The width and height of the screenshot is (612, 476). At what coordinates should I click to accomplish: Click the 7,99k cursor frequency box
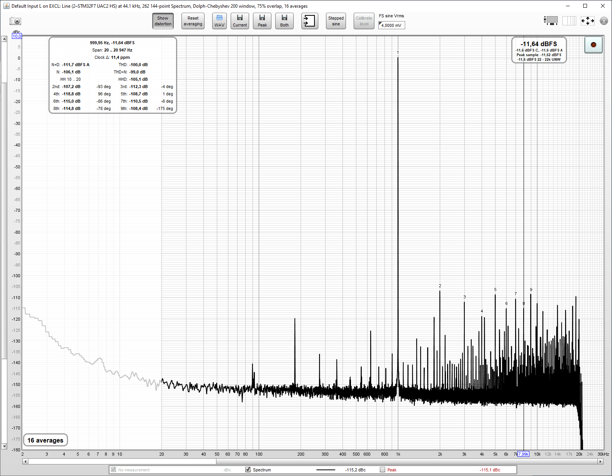[523, 454]
